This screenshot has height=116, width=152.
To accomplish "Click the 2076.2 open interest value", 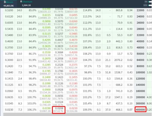I will pos(118,60).
